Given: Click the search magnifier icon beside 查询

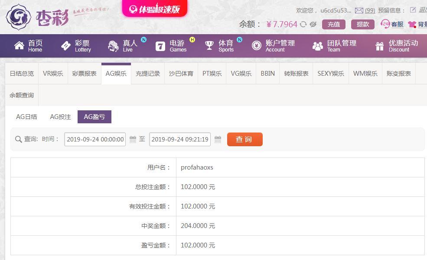Looking at the screenshot, I should pos(18,139).
